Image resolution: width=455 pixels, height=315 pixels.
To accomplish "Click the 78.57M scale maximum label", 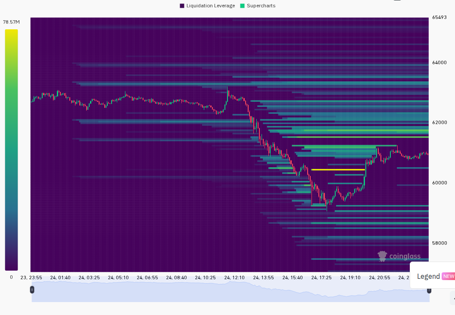I will coord(11,22).
